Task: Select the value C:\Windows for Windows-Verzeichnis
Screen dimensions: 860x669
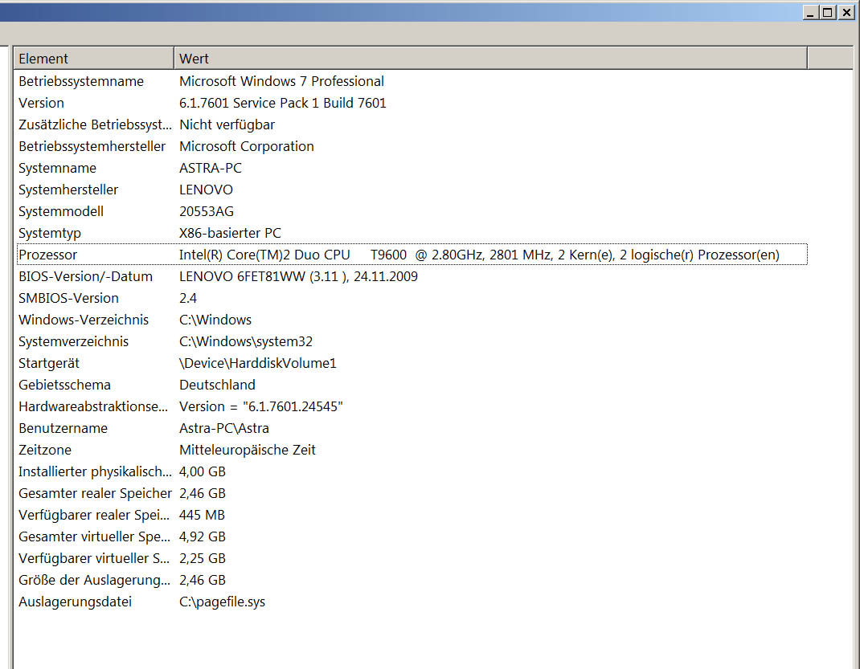Action: (x=215, y=320)
